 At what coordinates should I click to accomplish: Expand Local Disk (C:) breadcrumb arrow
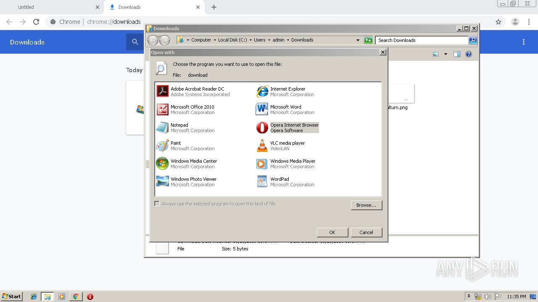(251, 40)
